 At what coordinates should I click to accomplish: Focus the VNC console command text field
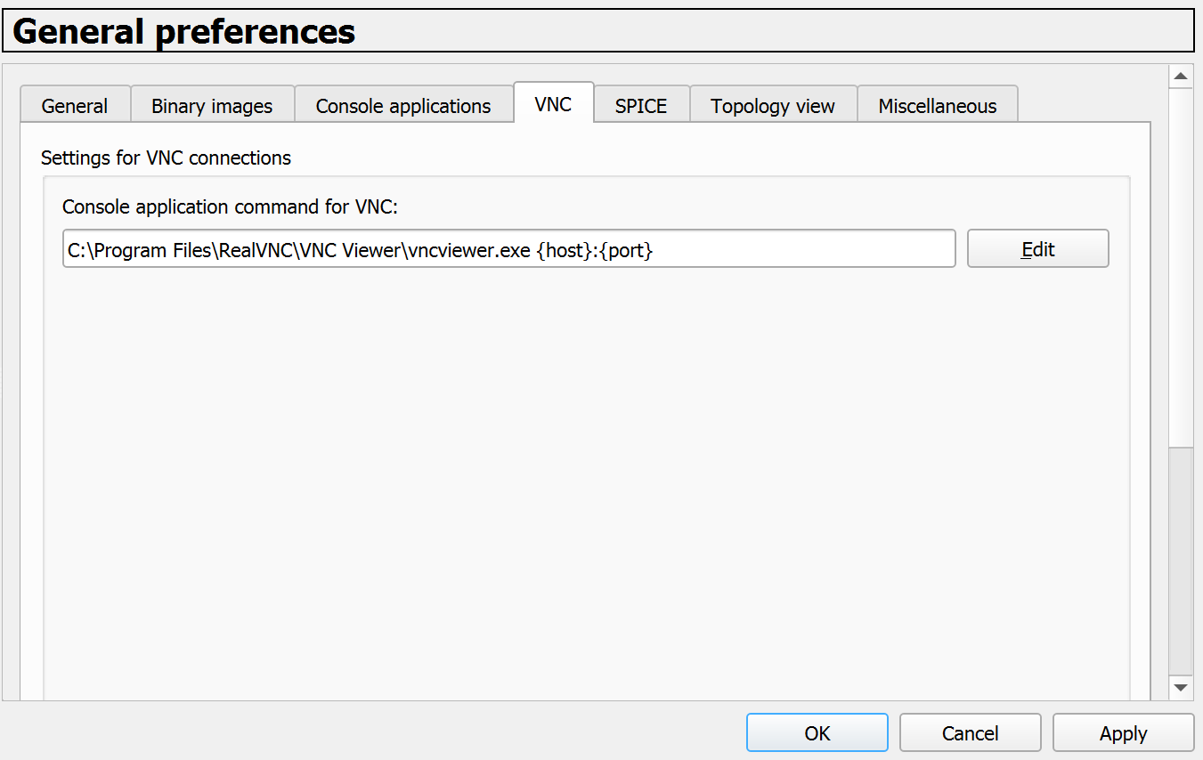[x=508, y=250]
